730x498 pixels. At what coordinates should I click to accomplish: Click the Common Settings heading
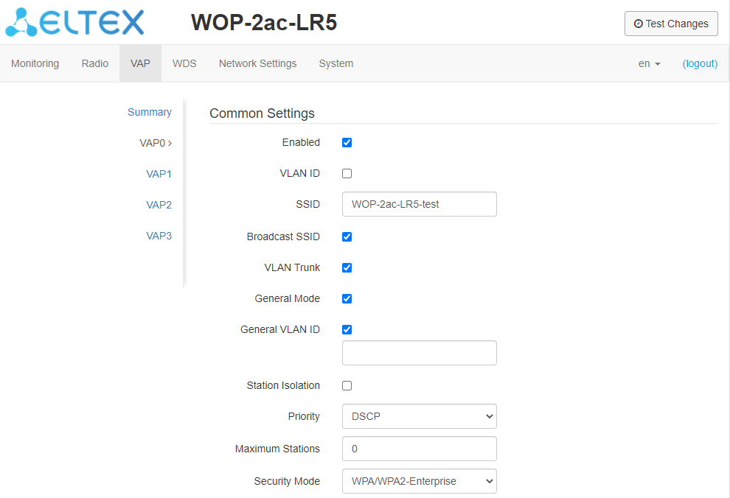(x=262, y=113)
